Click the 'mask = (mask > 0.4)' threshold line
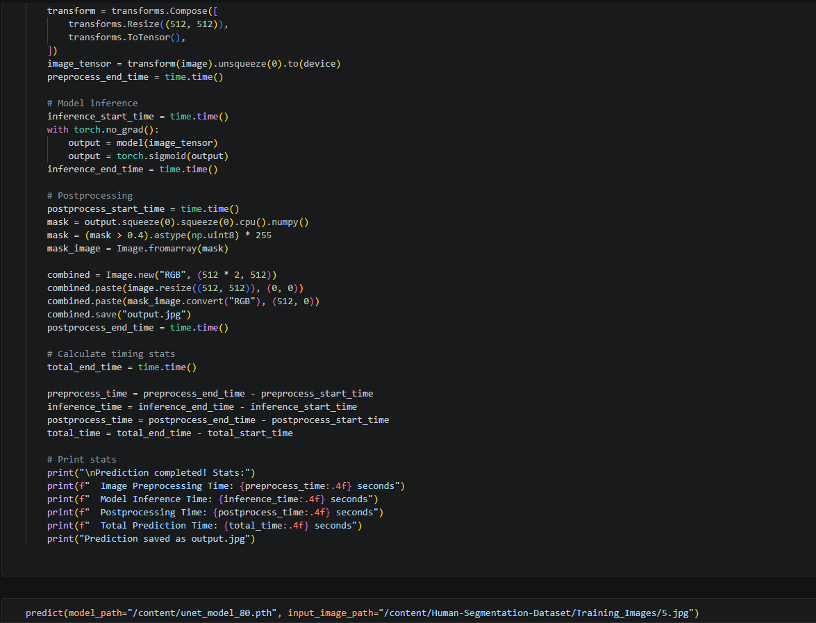This screenshot has height=623, width=816. click(159, 235)
